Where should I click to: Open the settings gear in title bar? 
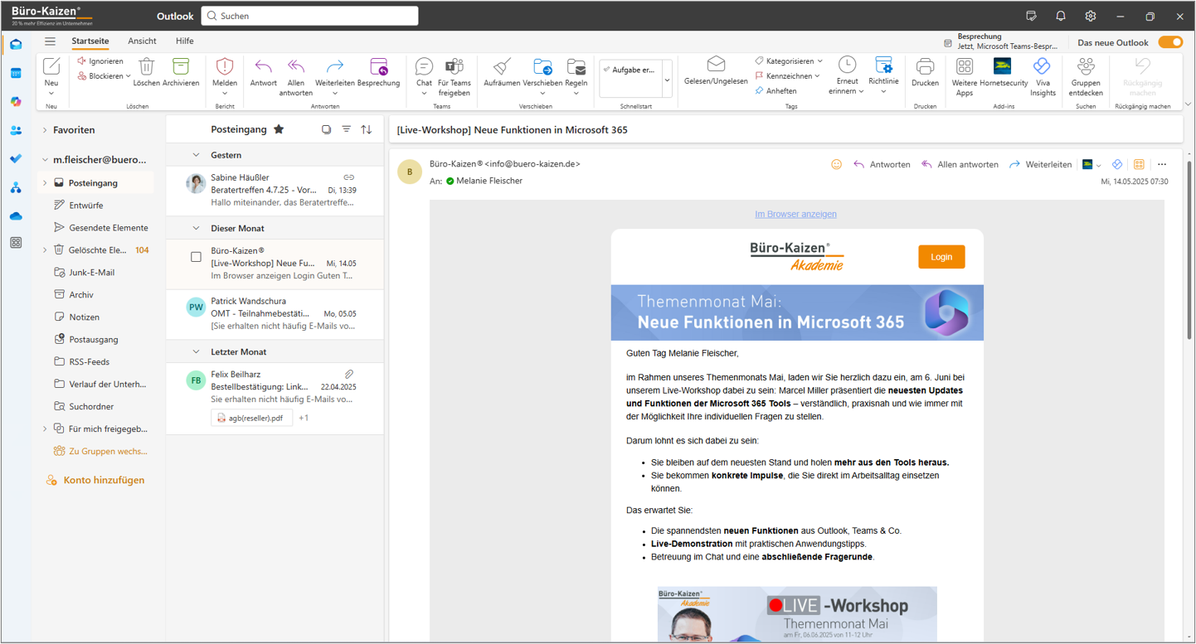1091,16
